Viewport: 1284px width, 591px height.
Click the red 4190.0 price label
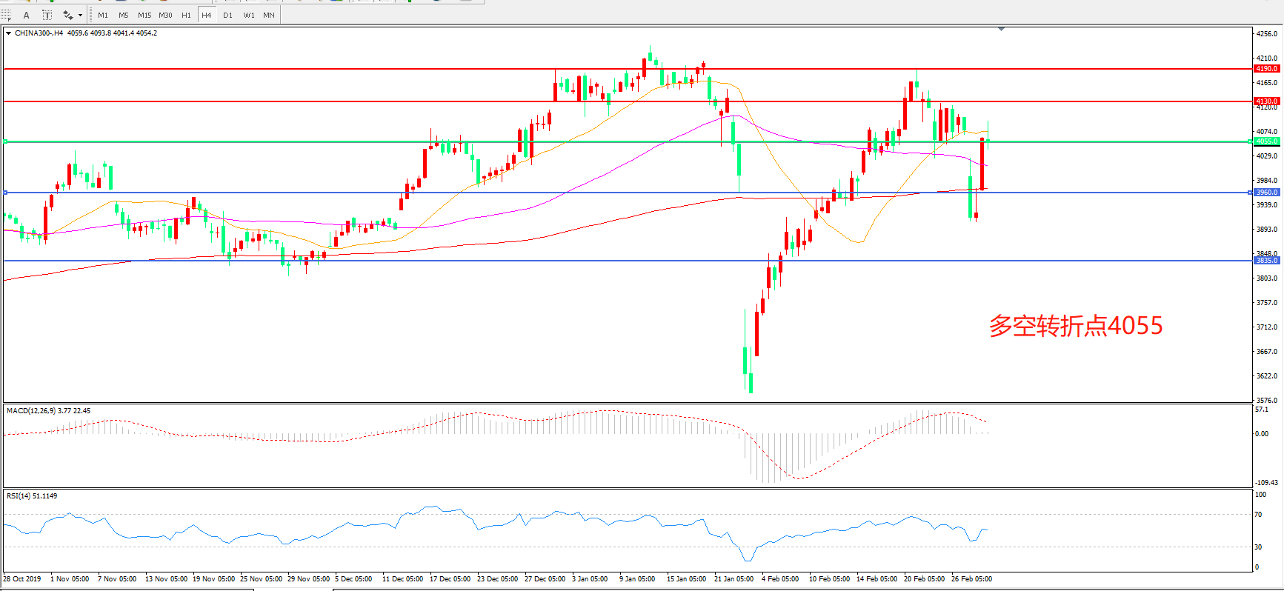coord(1266,69)
